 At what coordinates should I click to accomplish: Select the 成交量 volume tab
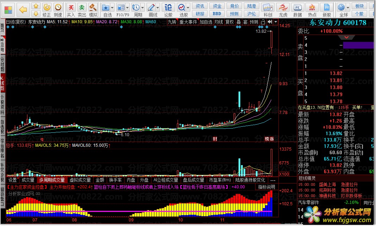[28, 180]
